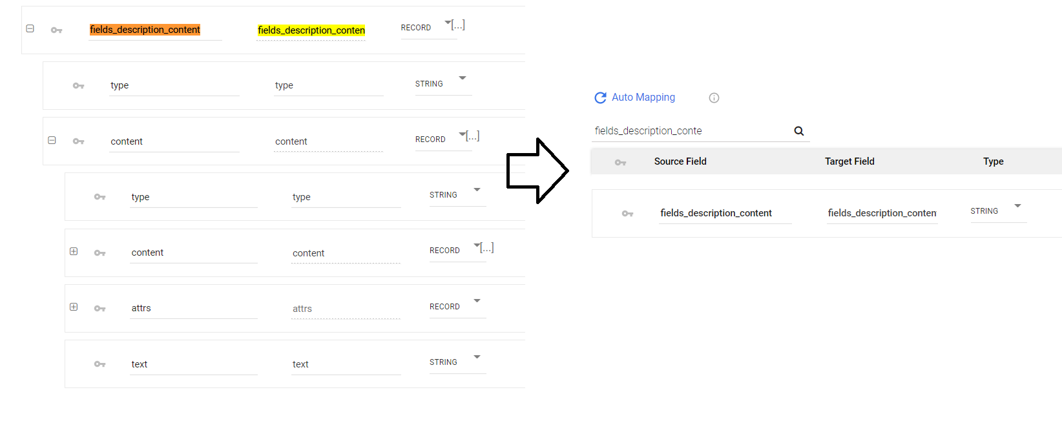This screenshot has height=423, width=1062.
Task: Click the search magnifier icon
Action: 798,131
